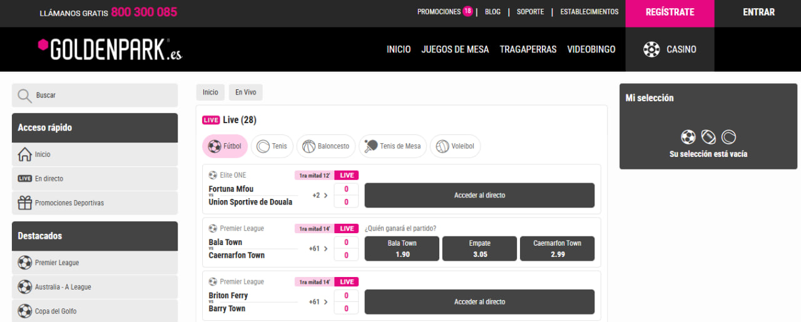
Task: Open the PROMOCIONES link
Action: click(x=439, y=12)
